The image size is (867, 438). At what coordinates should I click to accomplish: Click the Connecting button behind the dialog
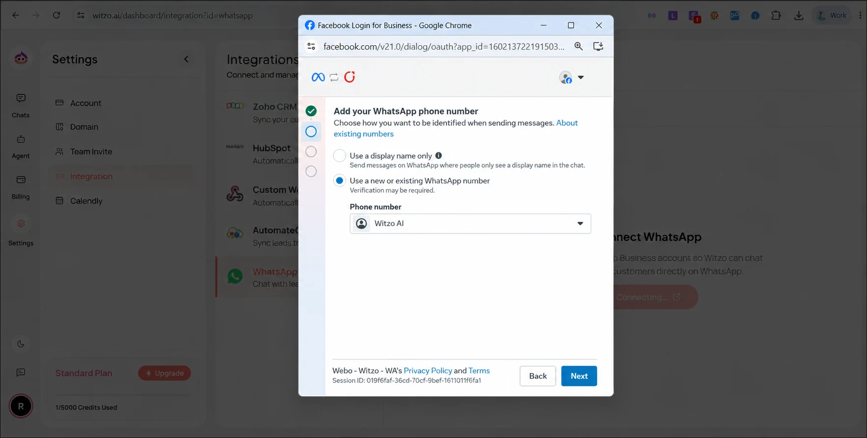[655, 297]
